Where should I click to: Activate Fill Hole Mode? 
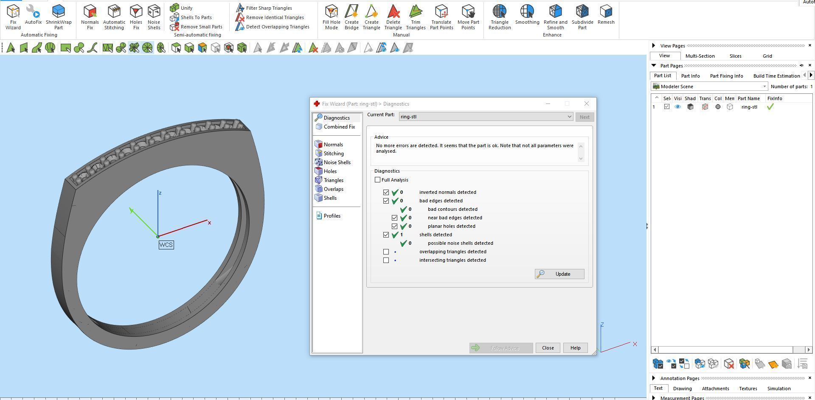click(331, 17)
